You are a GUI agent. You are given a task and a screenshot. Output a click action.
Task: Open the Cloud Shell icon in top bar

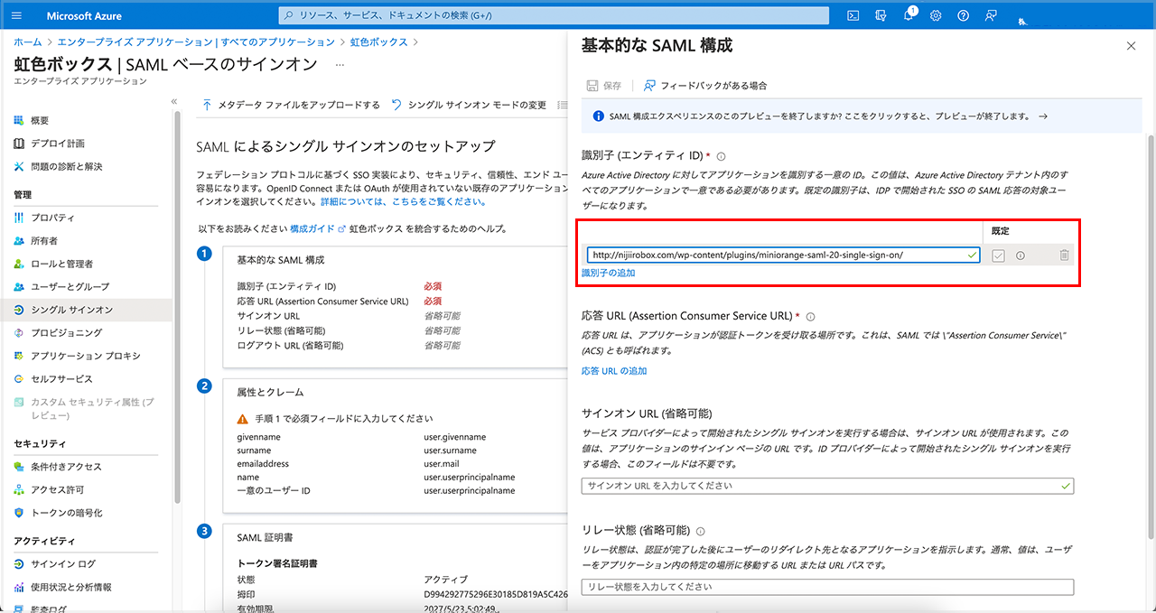pos(853,15)
